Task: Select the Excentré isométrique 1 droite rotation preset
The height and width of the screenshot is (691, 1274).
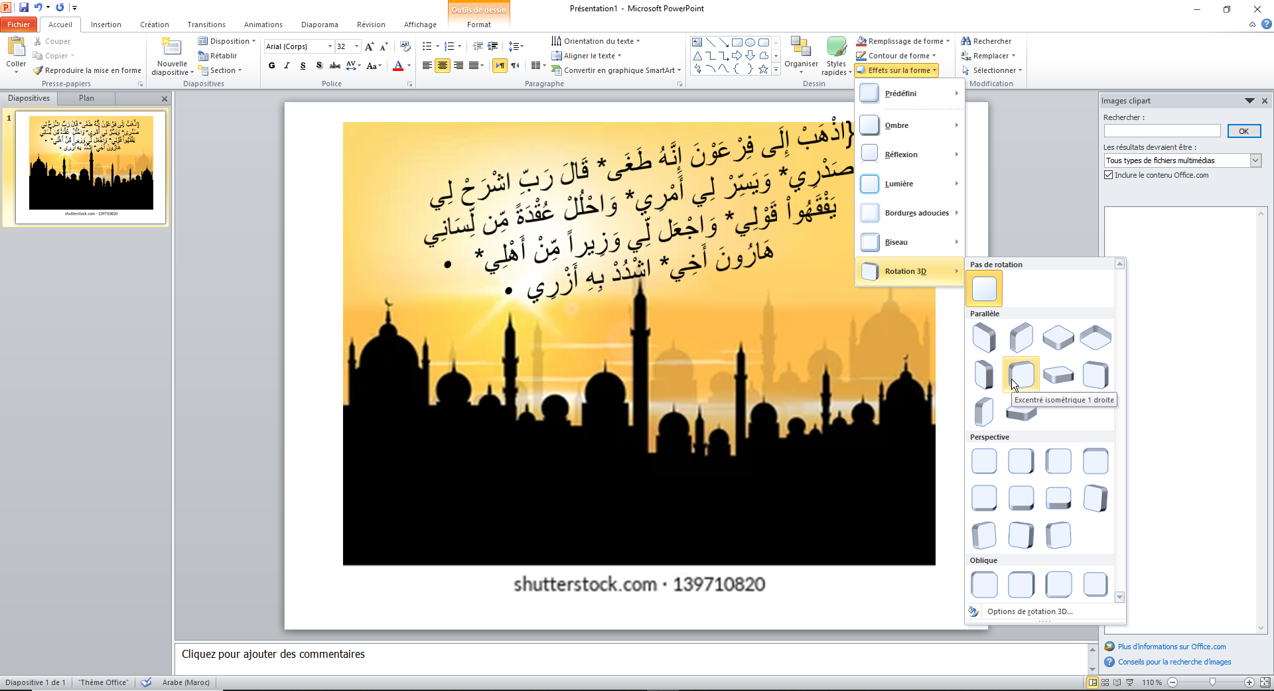Action: (x=1021, y=374)
